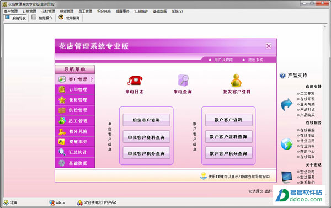
Task: Open the 用户及权限 link
Action: coord(223,60)
